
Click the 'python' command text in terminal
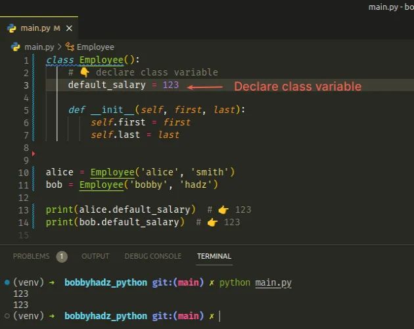(x=235, y=283)
